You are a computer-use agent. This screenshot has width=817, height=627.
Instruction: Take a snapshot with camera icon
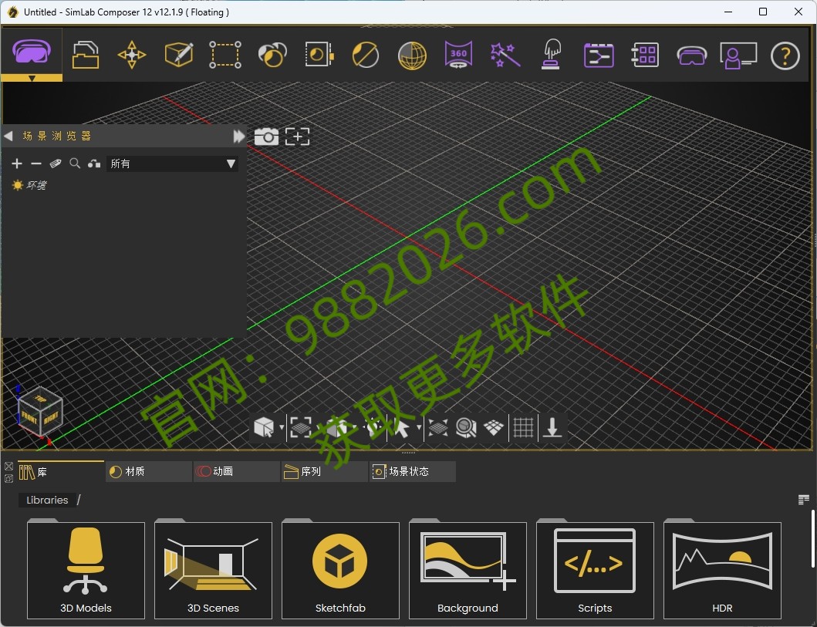266,137
